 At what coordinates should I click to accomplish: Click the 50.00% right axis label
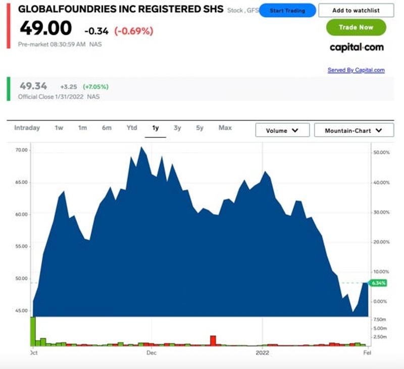pos(381,152)
